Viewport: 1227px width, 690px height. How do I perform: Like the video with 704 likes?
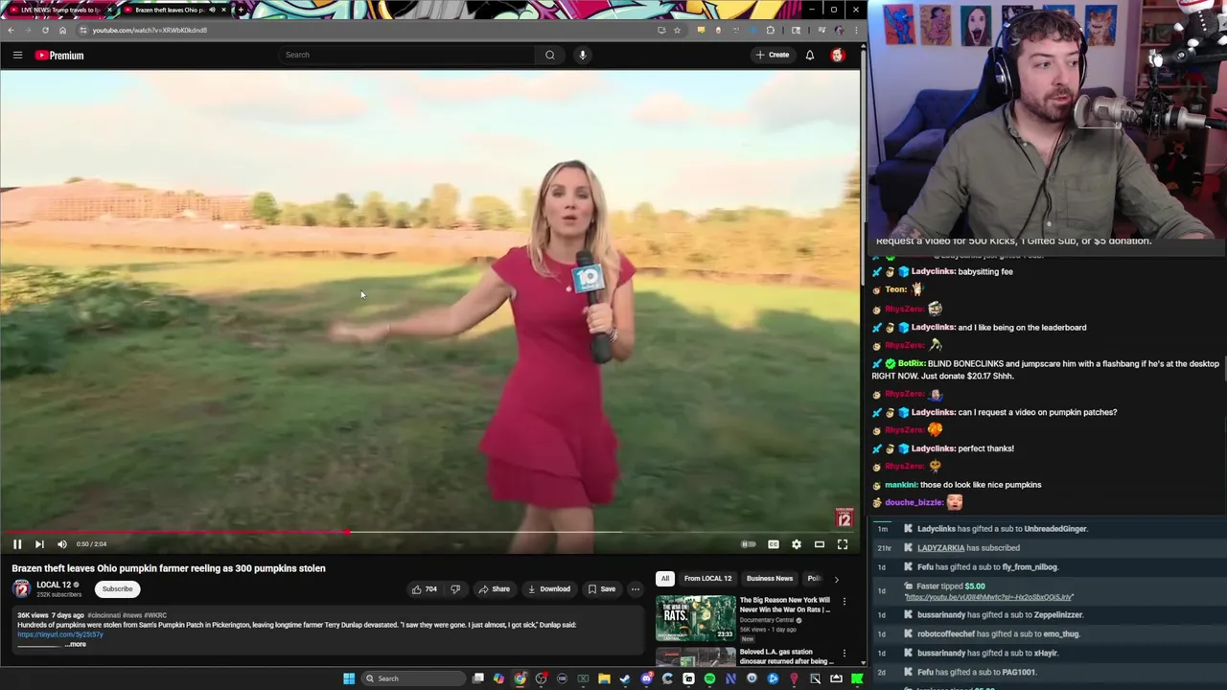tap(425, 589)
